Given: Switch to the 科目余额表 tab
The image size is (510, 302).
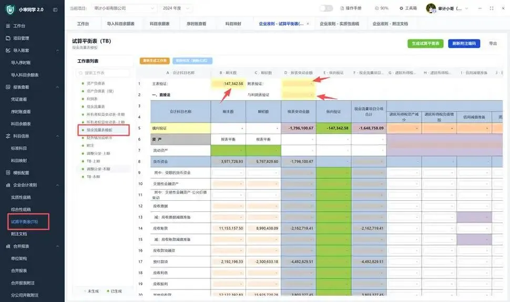Looking at the screenshot, I should point(159,24).
